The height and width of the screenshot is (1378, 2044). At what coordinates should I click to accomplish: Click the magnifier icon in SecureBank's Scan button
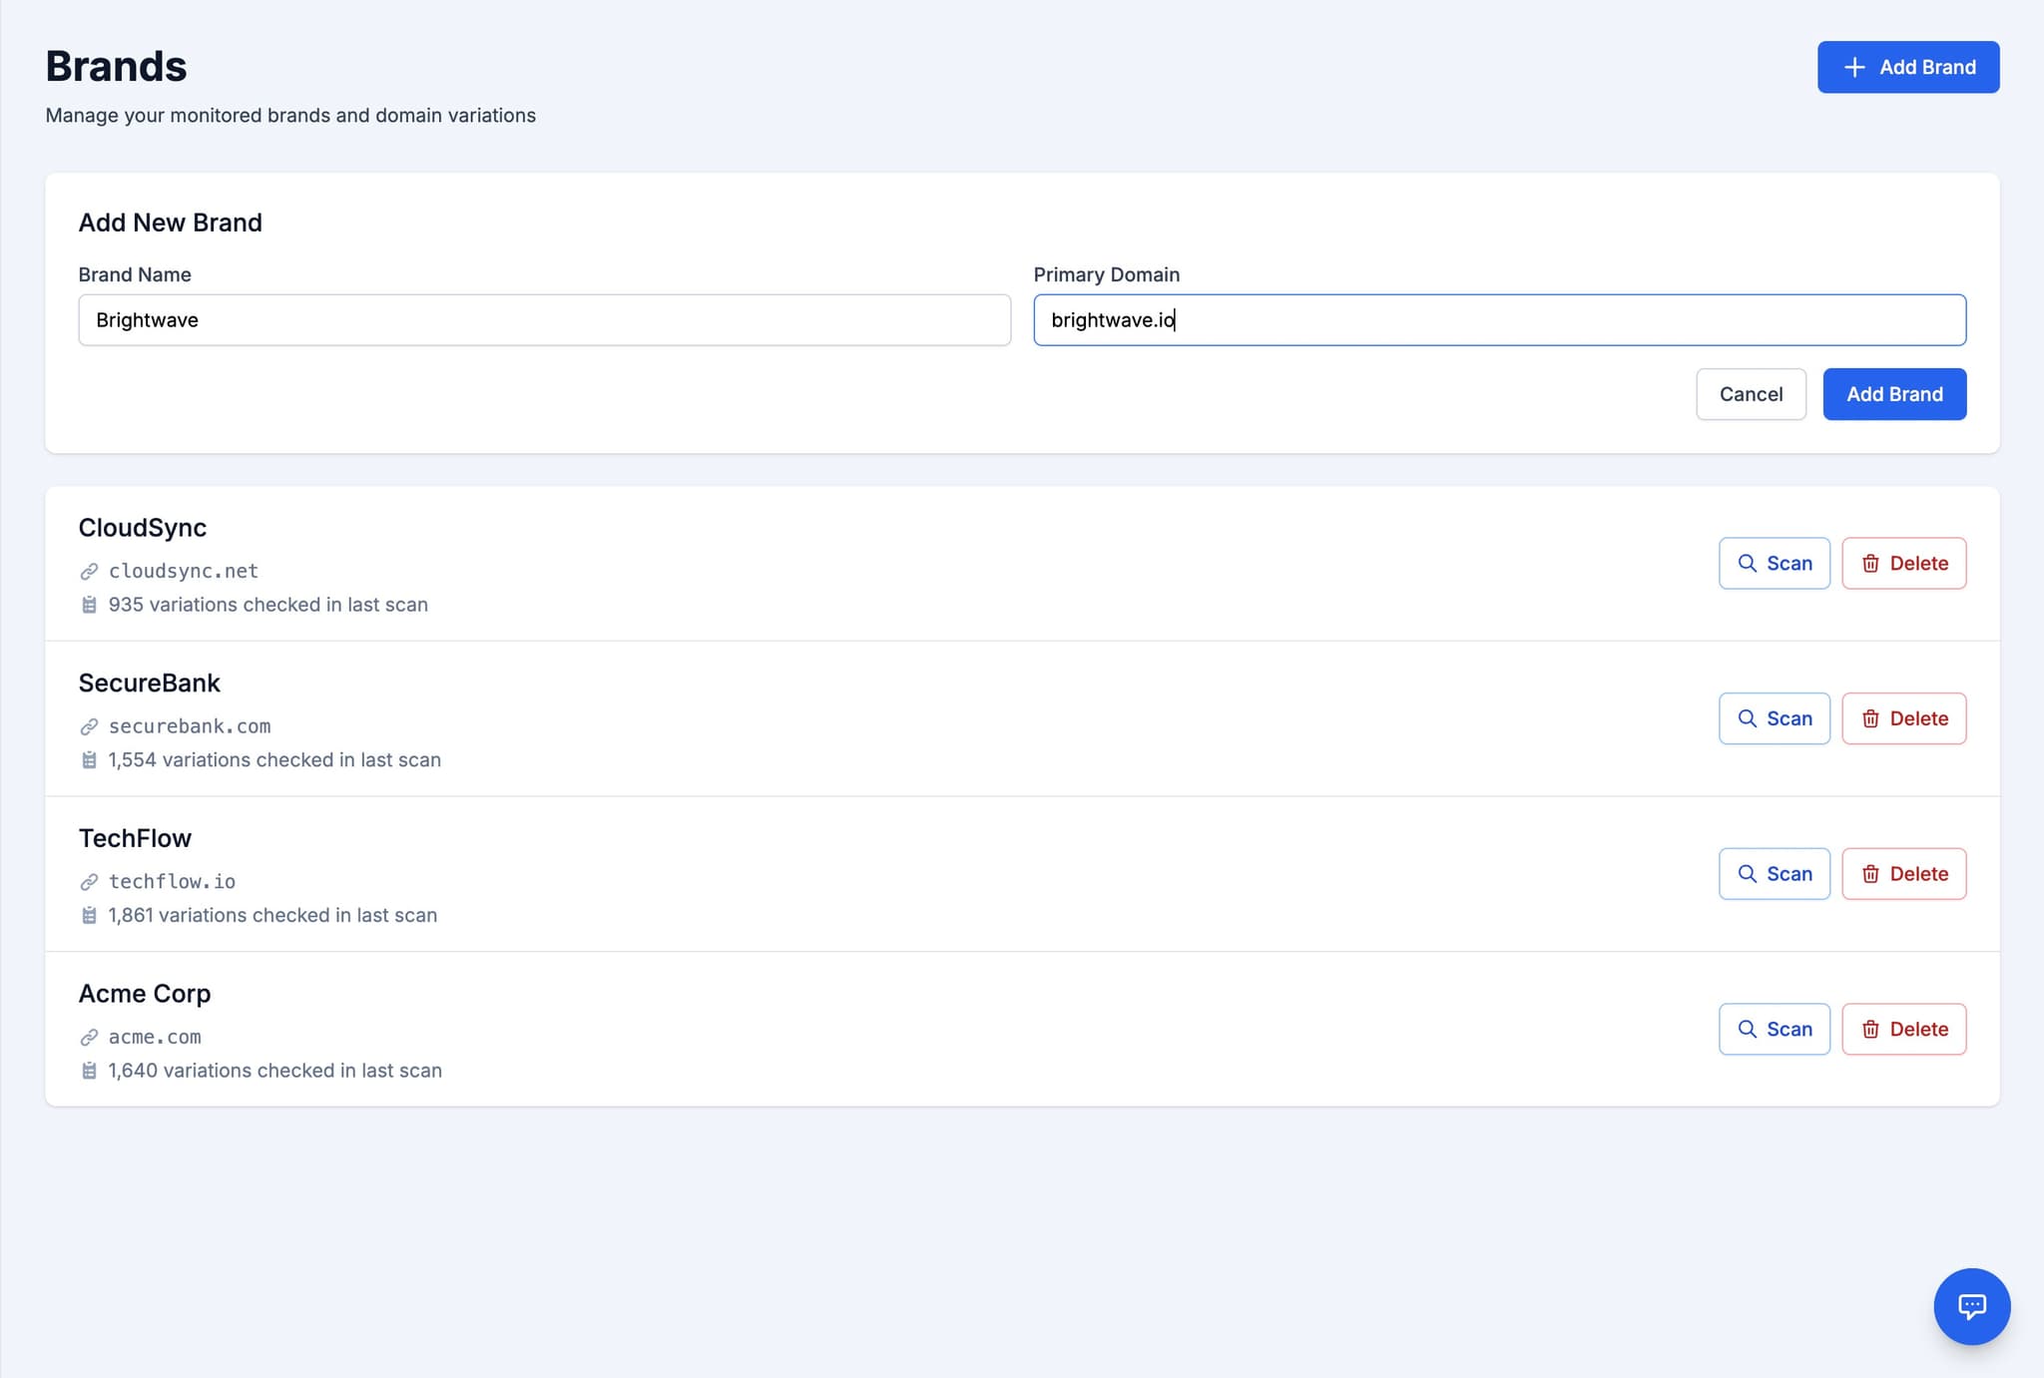point(1749,717)
